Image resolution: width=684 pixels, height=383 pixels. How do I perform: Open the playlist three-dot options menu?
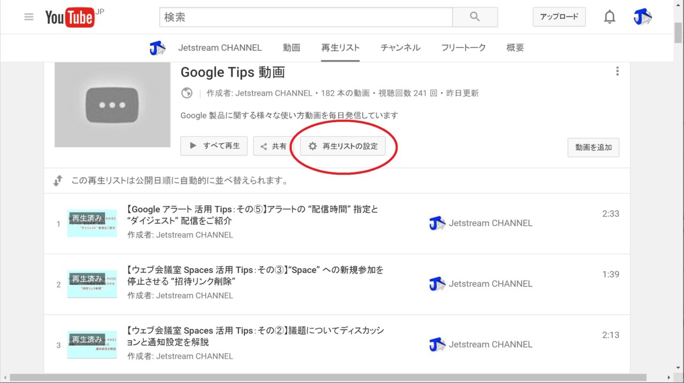617,72
